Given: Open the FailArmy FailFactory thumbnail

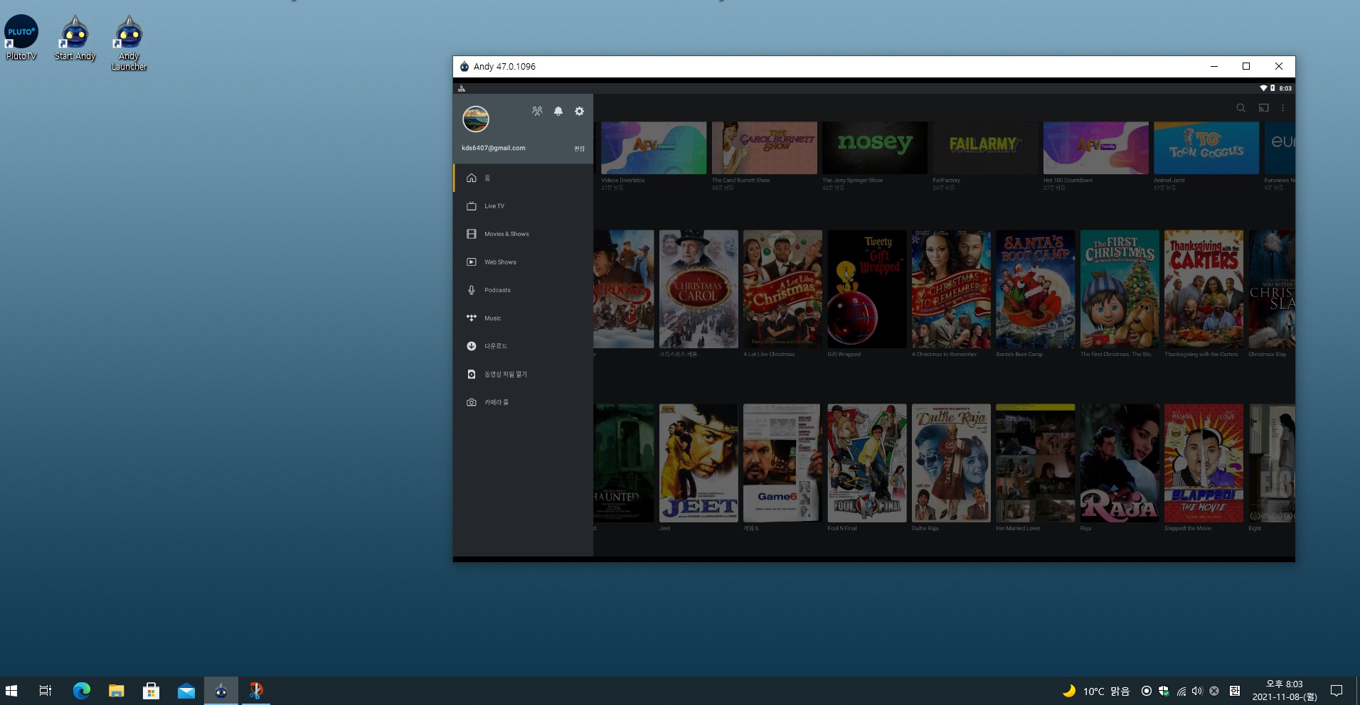Looking at the screenshot, I should (985, 148).
